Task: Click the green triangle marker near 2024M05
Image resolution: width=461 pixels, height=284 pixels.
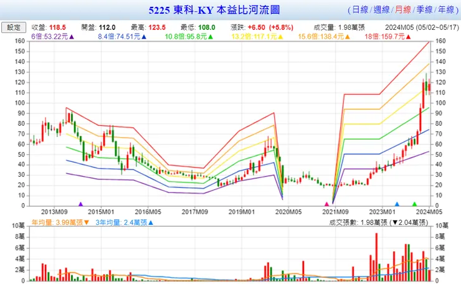Action: [x=414, y=204]
